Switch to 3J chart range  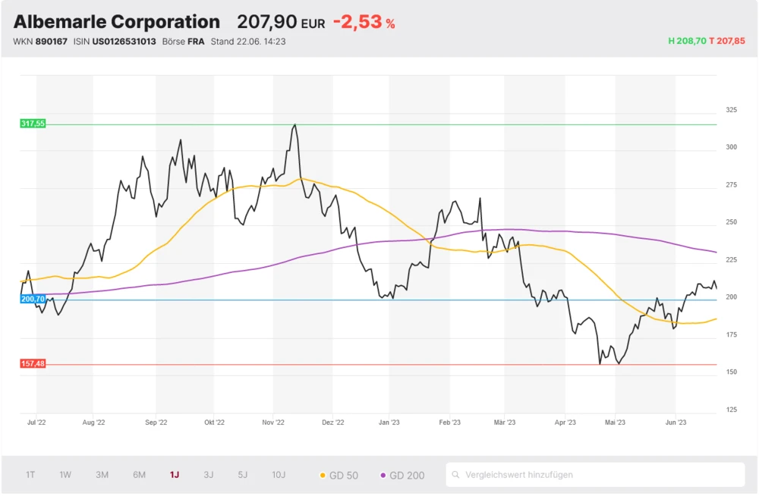point(209,475)
